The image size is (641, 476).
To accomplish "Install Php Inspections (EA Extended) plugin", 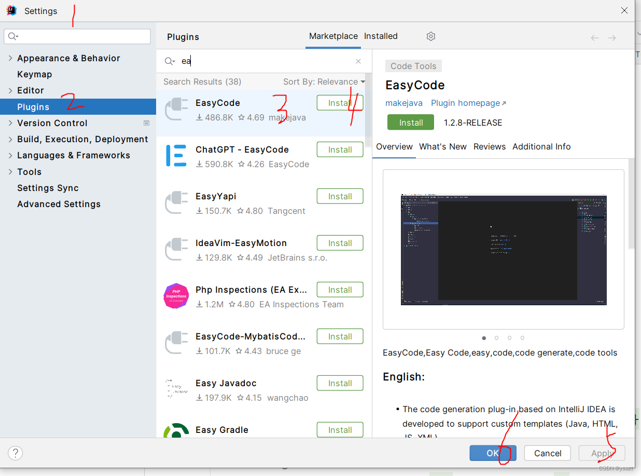I will 340,290.
